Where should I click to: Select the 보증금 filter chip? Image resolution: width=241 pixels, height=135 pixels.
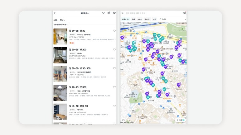[139, 19]
